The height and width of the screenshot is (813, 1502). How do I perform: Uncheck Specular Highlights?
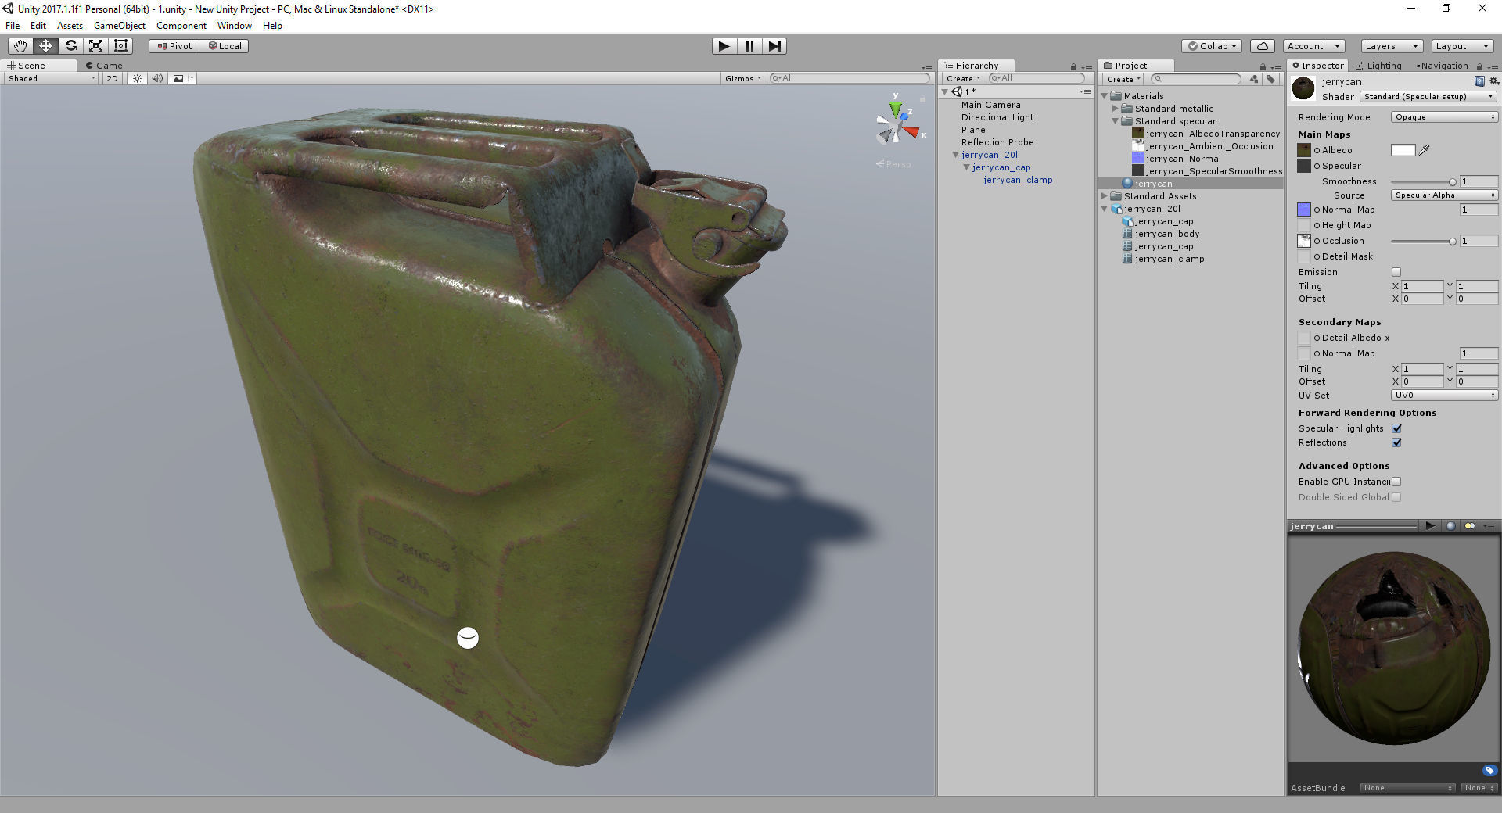[1396, 428]
